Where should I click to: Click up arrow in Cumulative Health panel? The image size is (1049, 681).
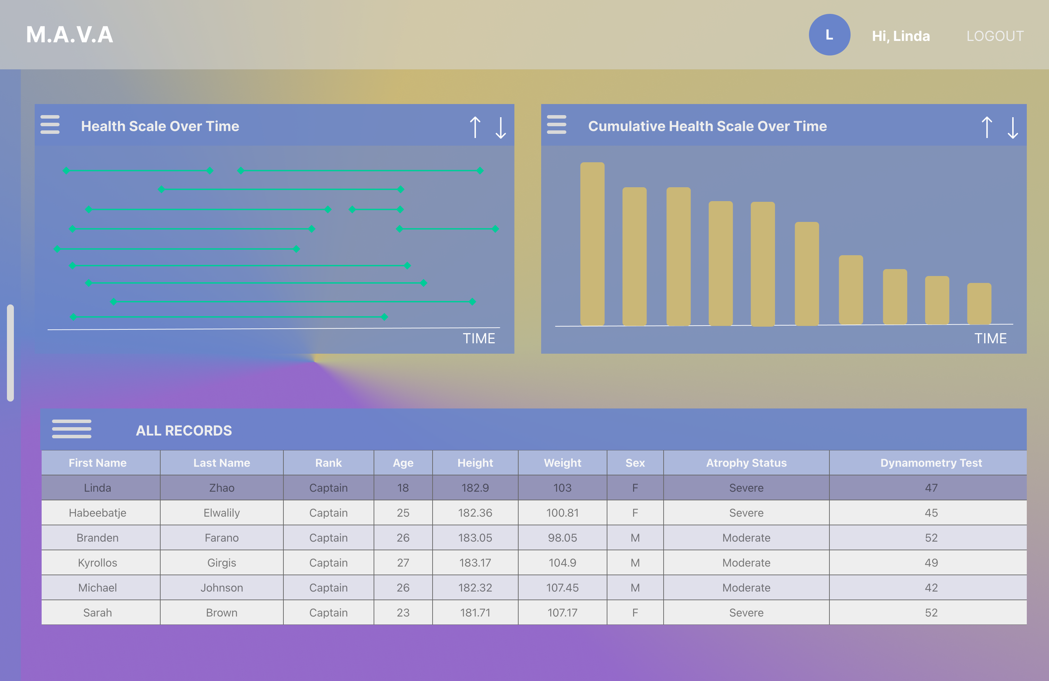click(987, 127)
